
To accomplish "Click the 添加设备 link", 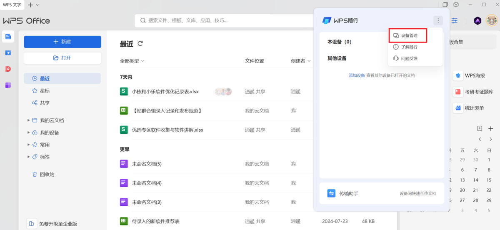I will (356, 75).
